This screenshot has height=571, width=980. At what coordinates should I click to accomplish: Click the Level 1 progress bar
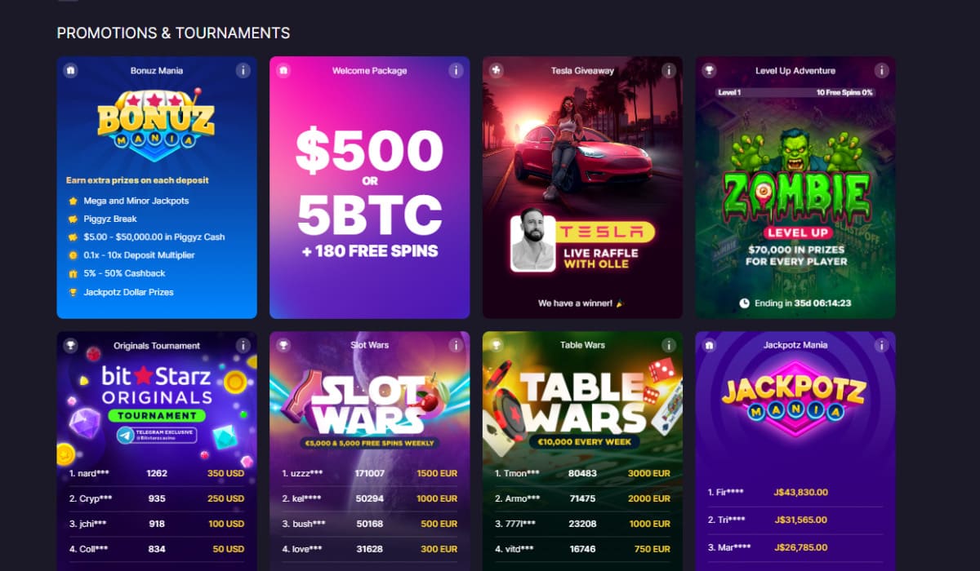click(795, 92)
